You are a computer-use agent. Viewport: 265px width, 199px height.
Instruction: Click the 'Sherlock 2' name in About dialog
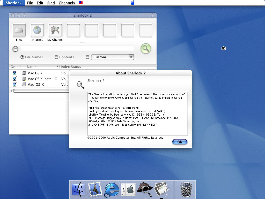pos(96,81)
